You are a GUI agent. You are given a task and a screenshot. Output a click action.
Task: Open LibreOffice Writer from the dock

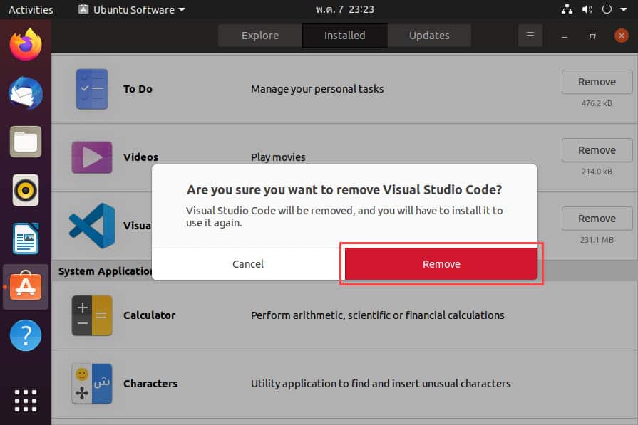coord(26,238)
